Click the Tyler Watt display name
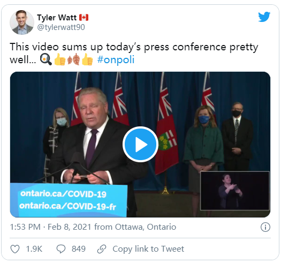Viewport: 281px width, 264px height. pyautogui.click(x=57, y=18)
